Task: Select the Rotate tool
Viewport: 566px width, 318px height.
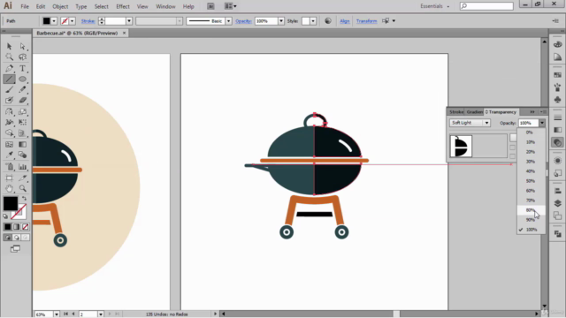Action: (10, 112)
